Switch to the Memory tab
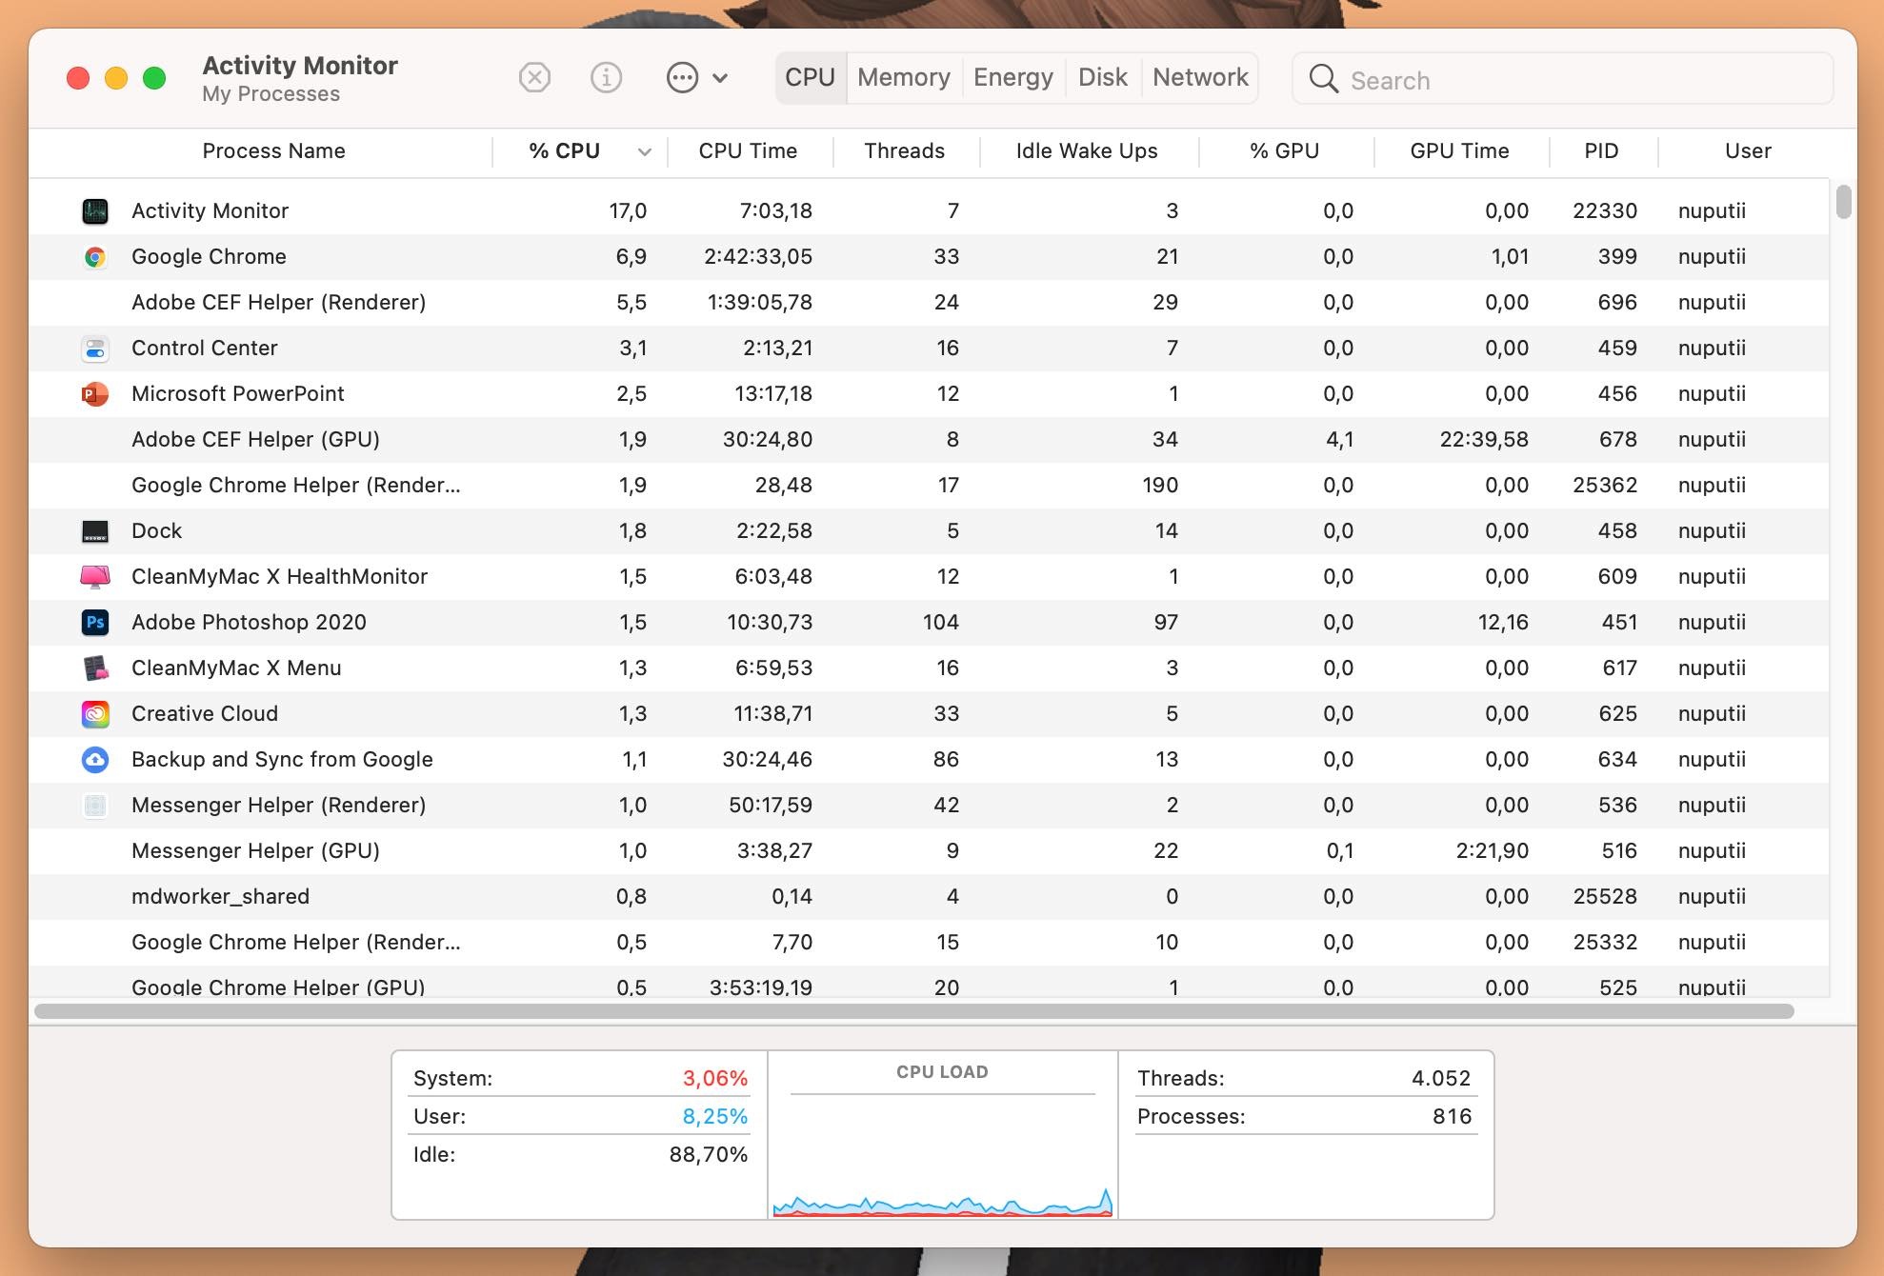This screenshot has width=1884, height=1276. pos(902,77)
